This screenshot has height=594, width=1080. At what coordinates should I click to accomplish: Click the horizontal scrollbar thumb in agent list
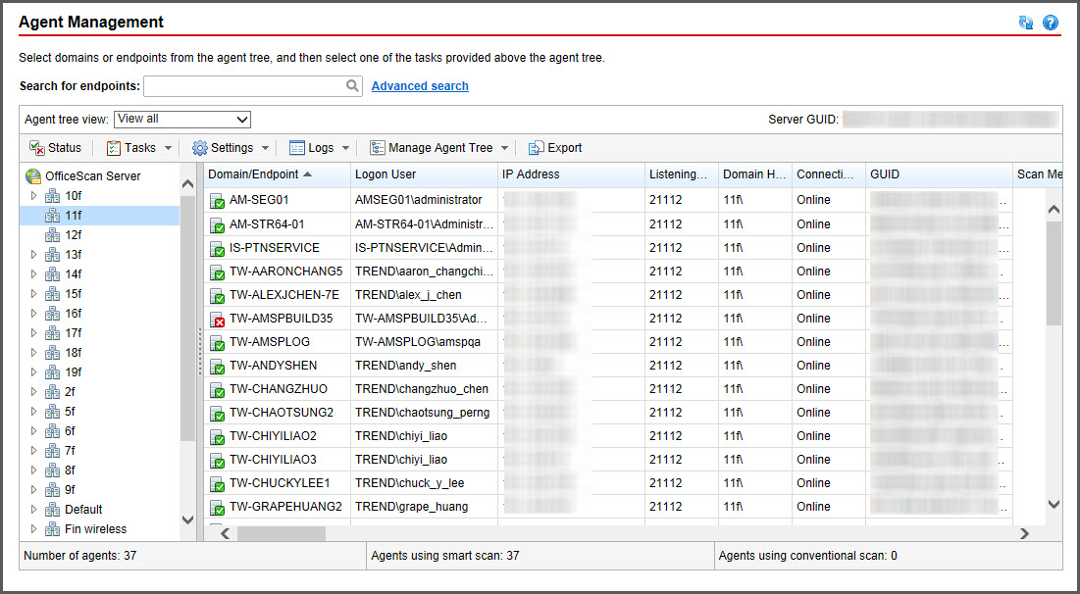tap(281, 533)
